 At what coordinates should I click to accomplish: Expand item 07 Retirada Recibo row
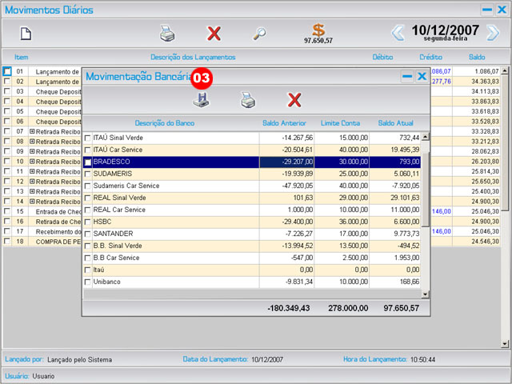[x=32, y=131]
